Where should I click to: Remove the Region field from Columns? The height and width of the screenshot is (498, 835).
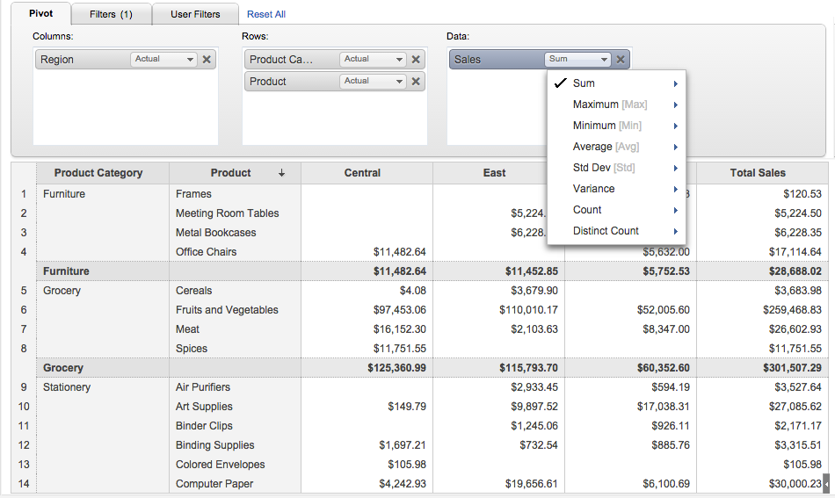click(207, 60)
